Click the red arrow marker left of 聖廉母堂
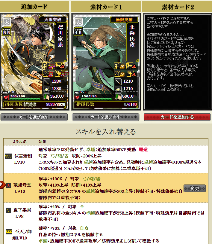This screenshot has width=212, height=244. point(2,185)
